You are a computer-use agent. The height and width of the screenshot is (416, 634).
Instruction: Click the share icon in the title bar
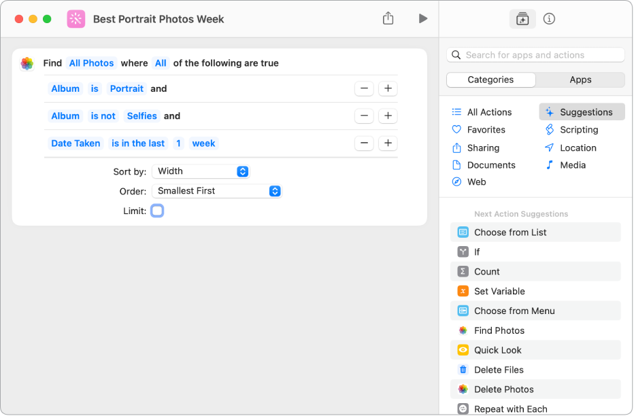click(x=388, y=18)
